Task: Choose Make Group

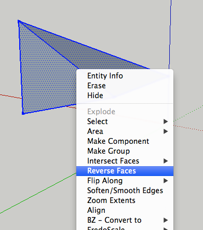Action: [125, 151]
